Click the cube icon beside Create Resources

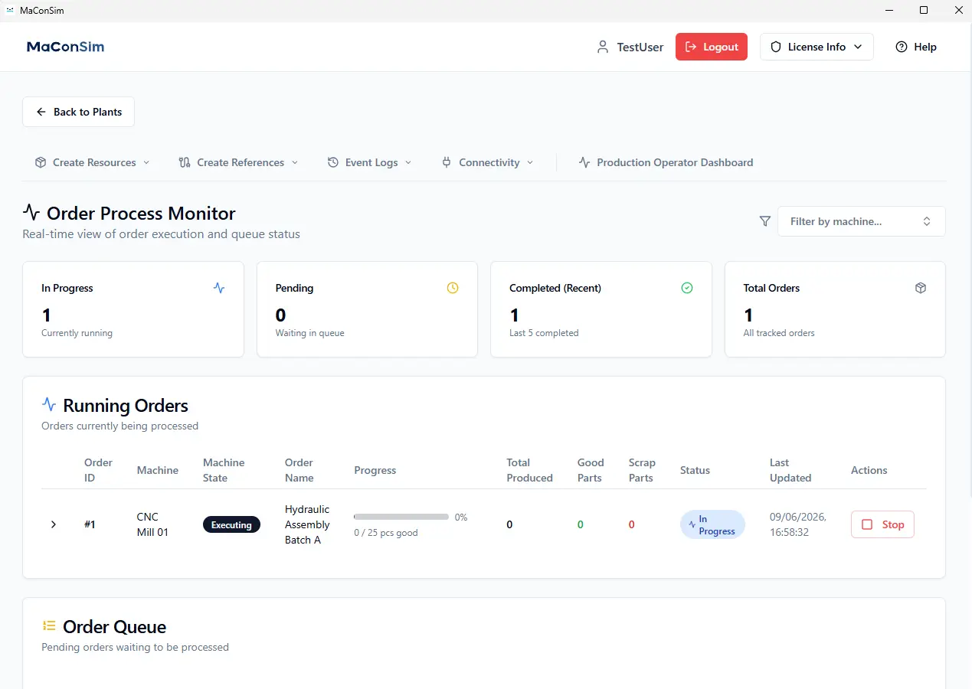coord(41,162)
